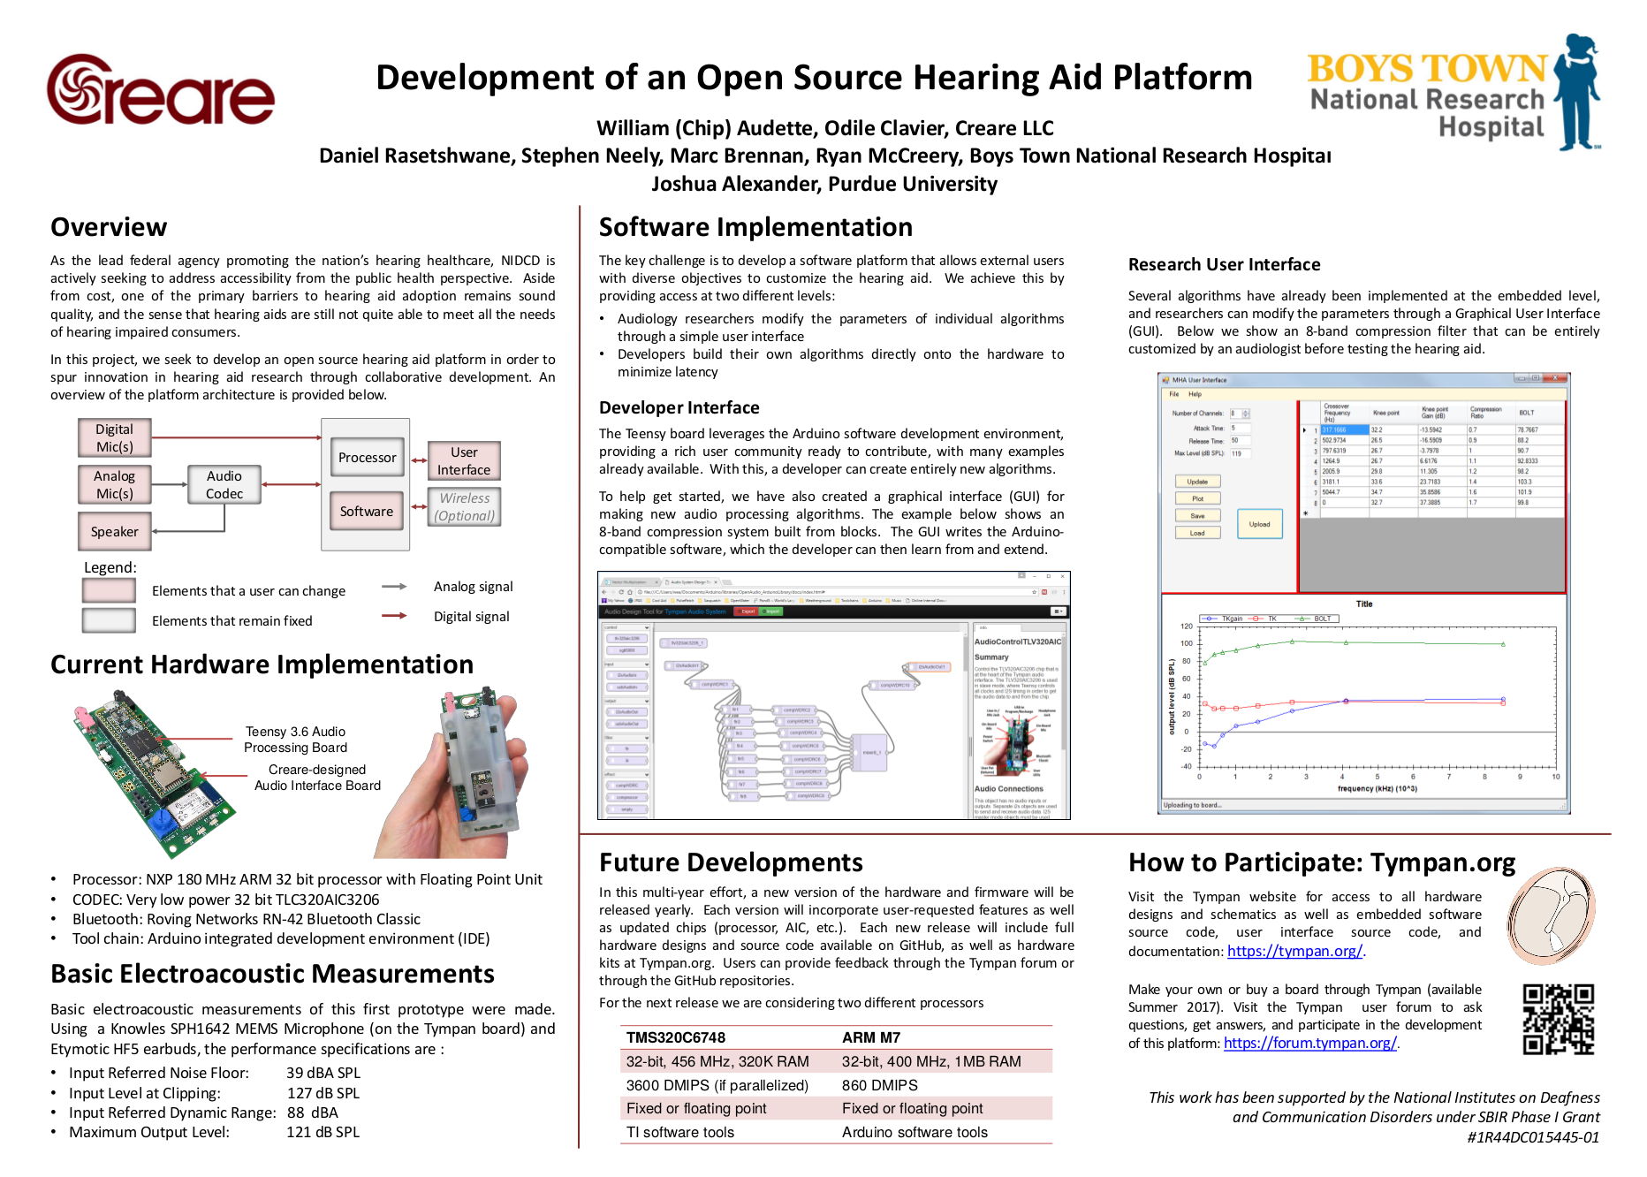Collapse the control category in node palette

[647, 627]
